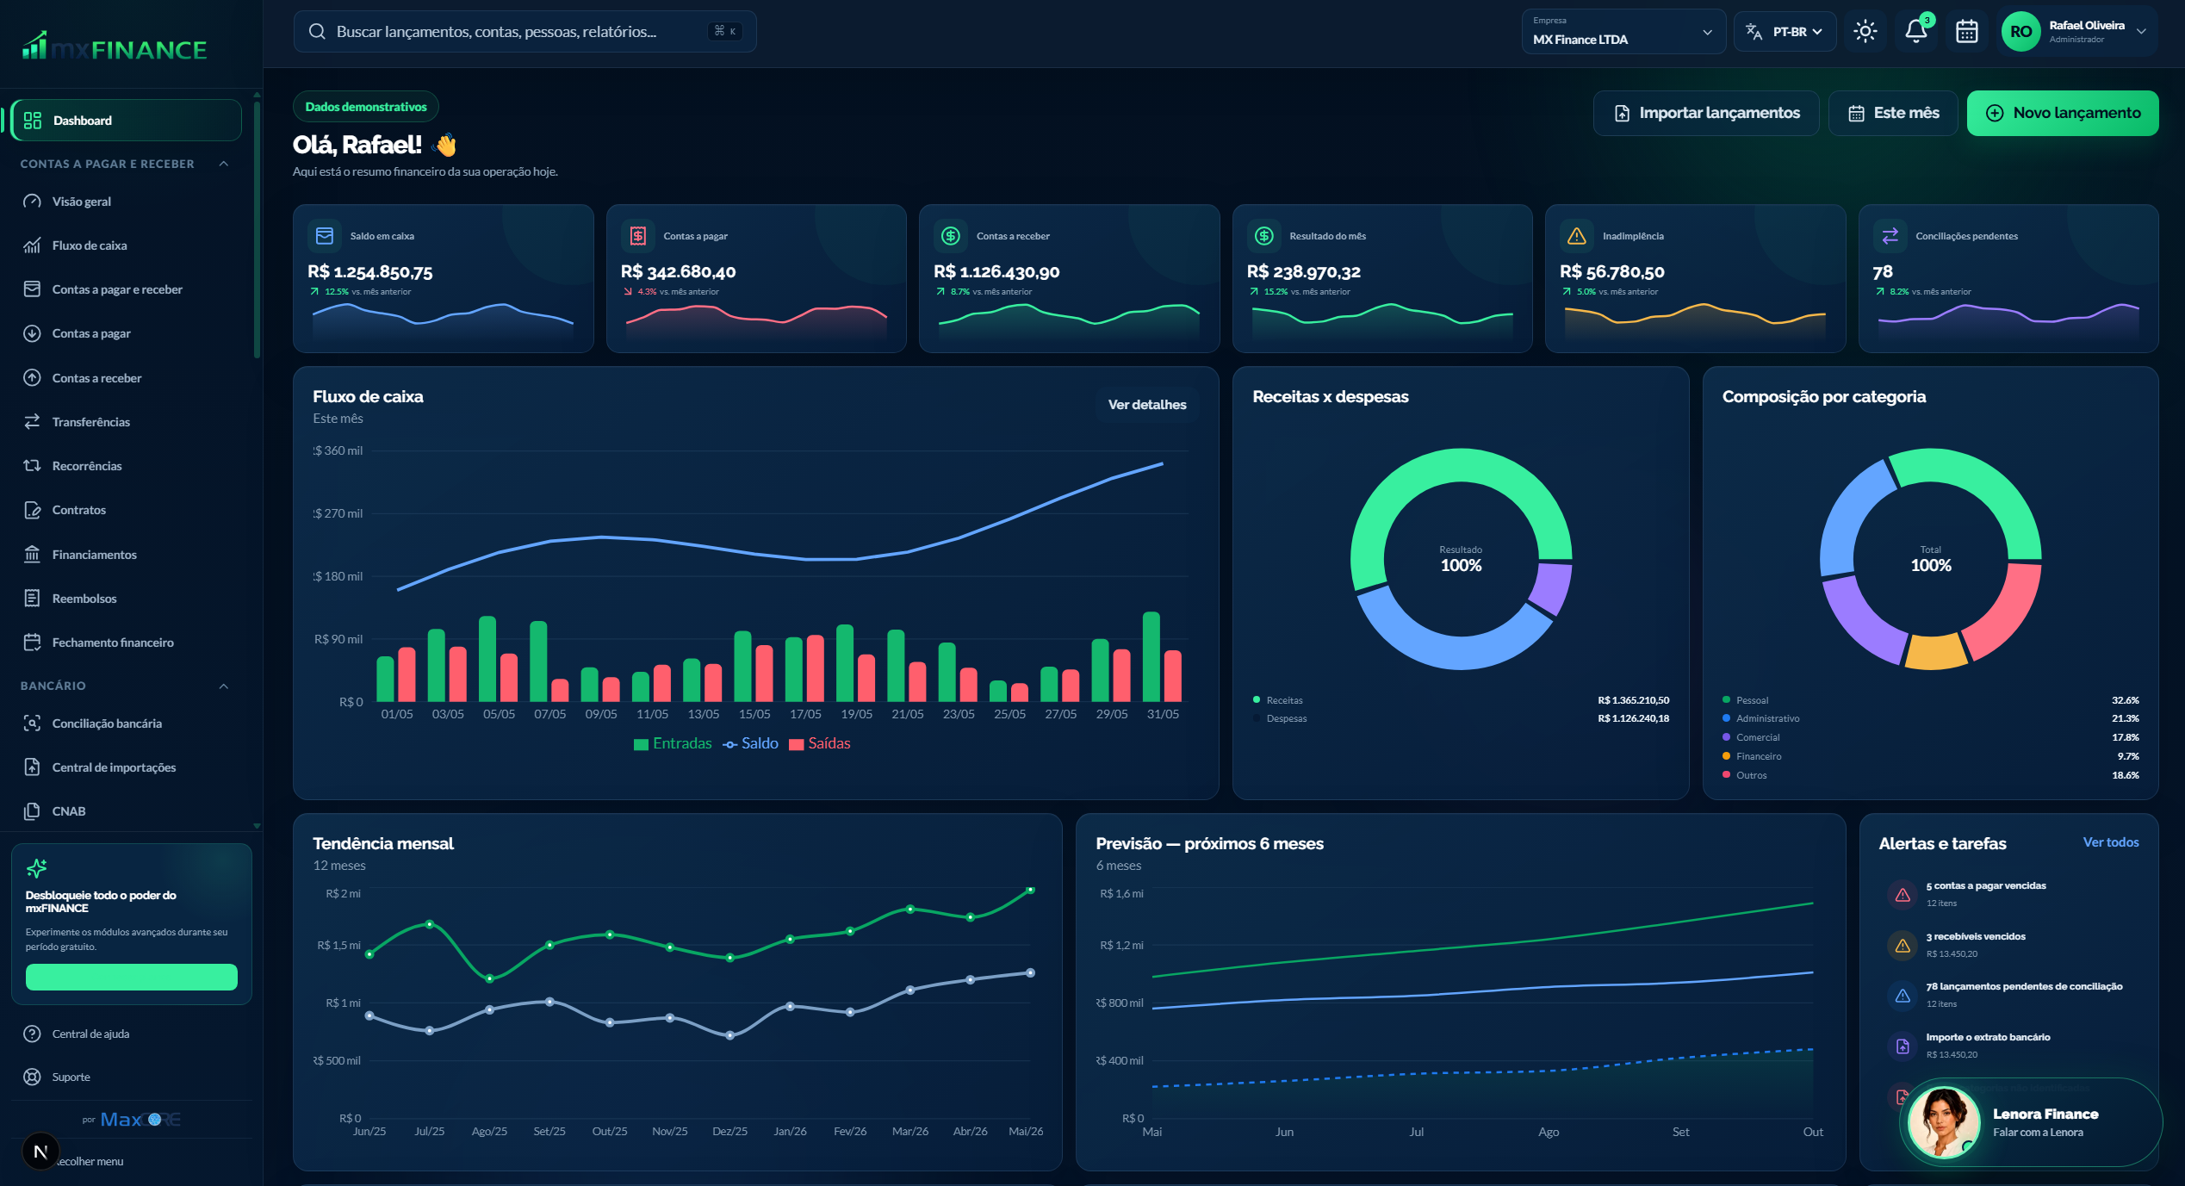The width and height of the screenshot is (2185, 1186).
Task: Go to the Transferências menu item
Action: [x=127, y=422]
